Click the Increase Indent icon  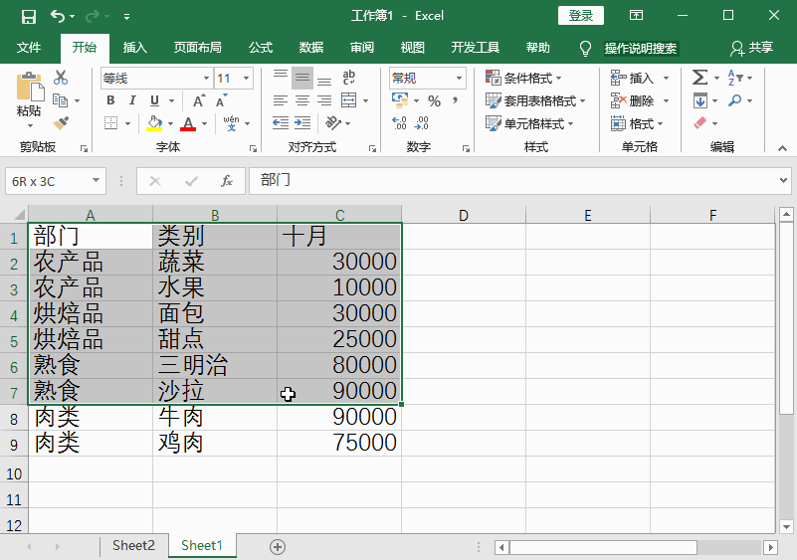(302, 123)
